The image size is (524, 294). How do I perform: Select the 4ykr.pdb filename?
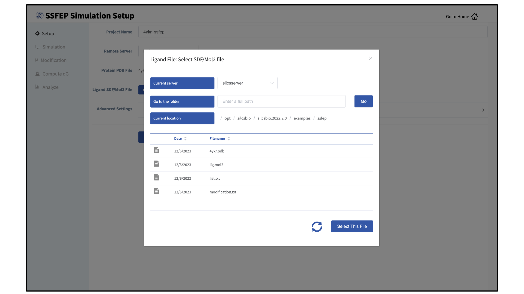coord(217,151)
